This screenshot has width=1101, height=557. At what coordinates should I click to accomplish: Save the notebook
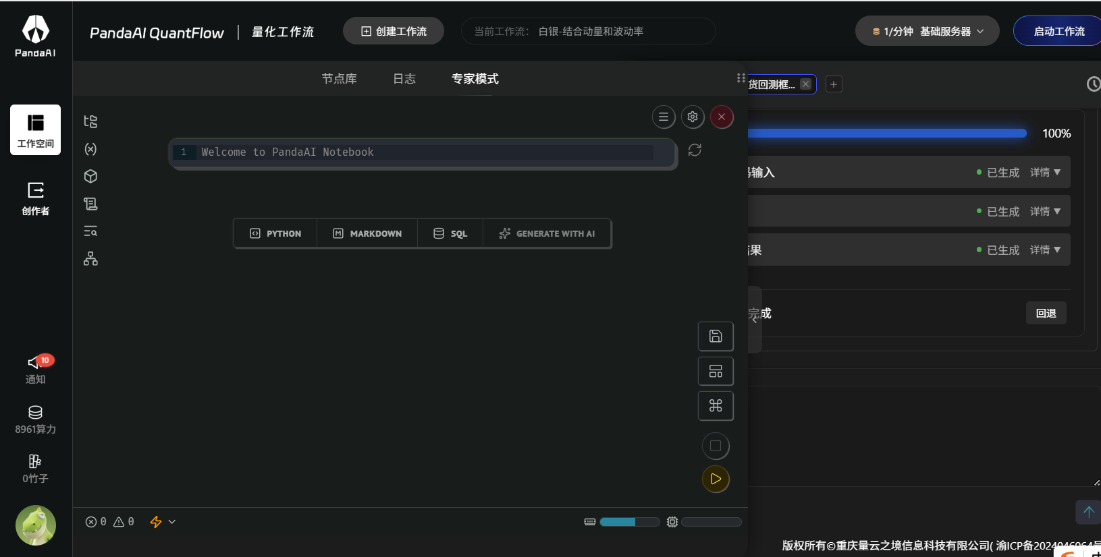(x=716, y=336)
